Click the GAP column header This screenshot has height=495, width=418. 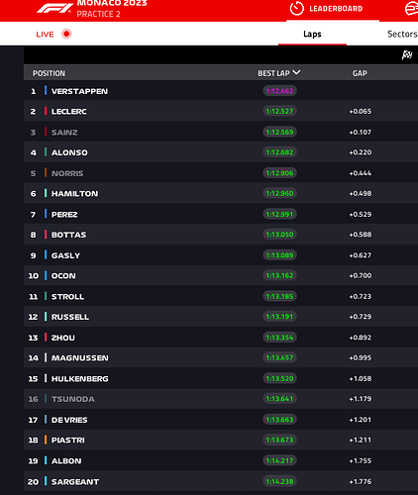(x=360, y=73)
